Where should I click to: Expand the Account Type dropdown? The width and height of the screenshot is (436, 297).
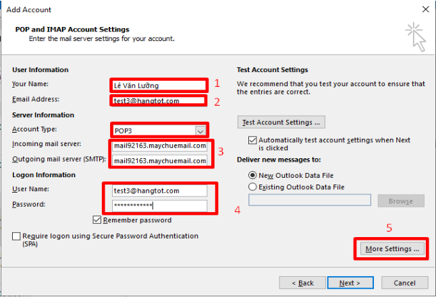click(199, 131)
